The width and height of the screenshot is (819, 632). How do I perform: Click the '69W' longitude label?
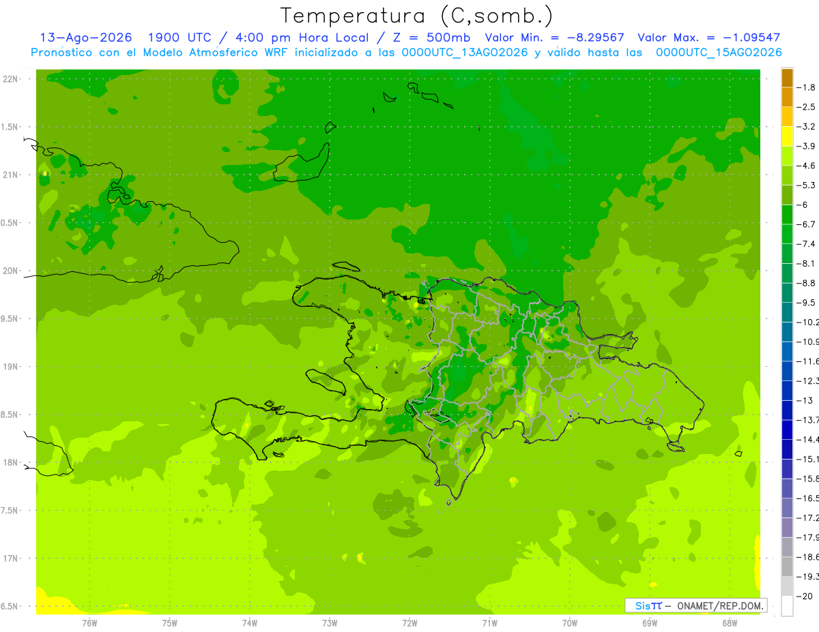[650, 623]
